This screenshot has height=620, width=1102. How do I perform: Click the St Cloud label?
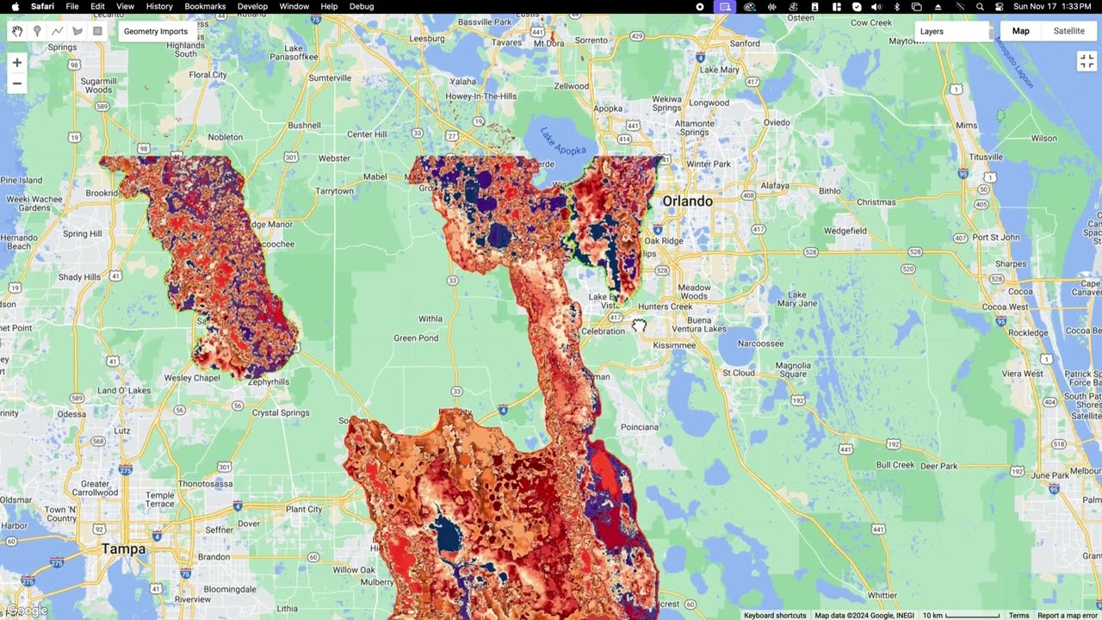[x=739, y=373]
